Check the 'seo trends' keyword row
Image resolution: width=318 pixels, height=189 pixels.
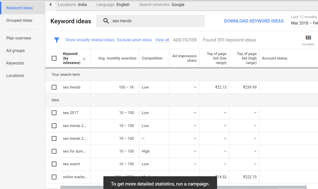[54, 87]
